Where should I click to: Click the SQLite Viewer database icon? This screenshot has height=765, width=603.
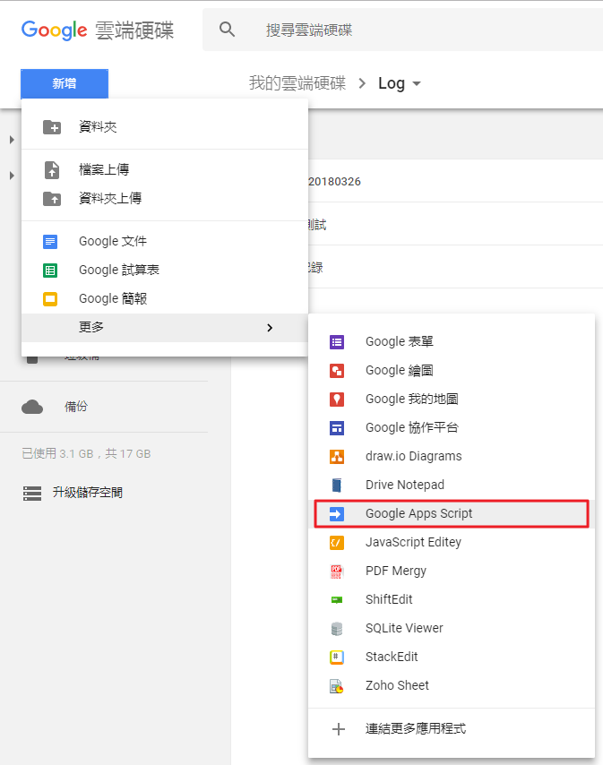click(337, 629)
